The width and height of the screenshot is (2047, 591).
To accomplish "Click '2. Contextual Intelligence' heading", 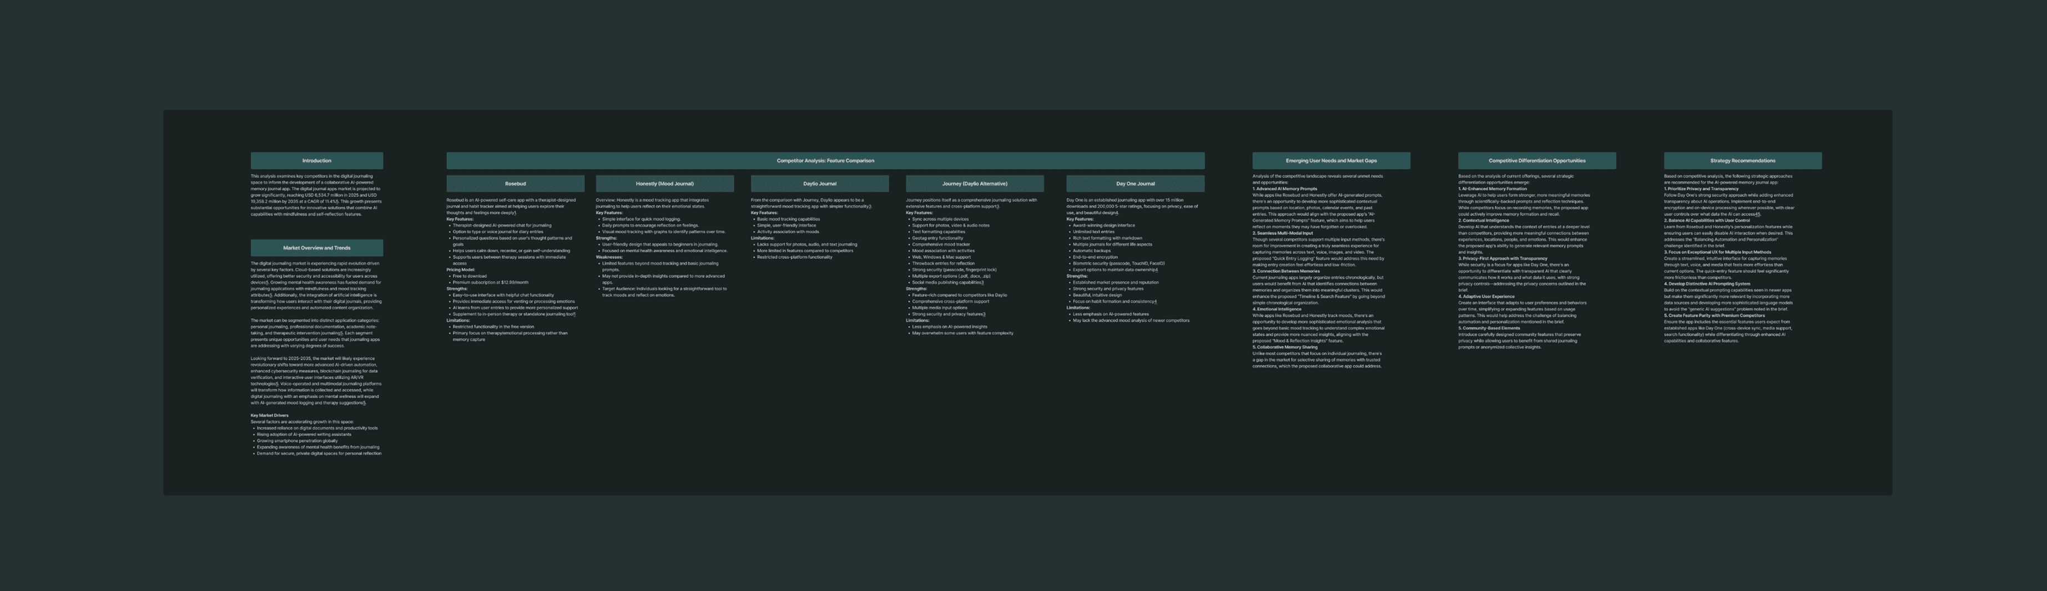I will click(1484, 221).
